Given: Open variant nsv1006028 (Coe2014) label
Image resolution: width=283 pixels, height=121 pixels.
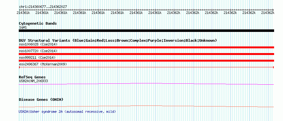Looking at the screenshot, I should pos(38,45).
